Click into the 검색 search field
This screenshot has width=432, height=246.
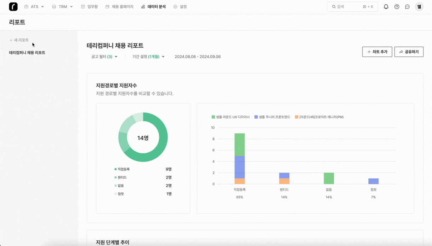(352, 7)
